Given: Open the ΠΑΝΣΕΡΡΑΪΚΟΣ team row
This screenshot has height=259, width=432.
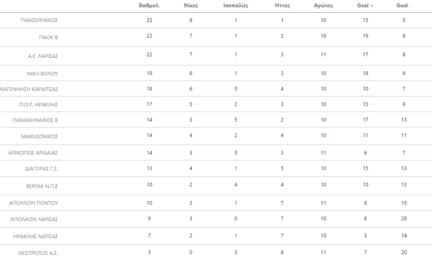Looking at the screenshot, I should coord(39,21).
